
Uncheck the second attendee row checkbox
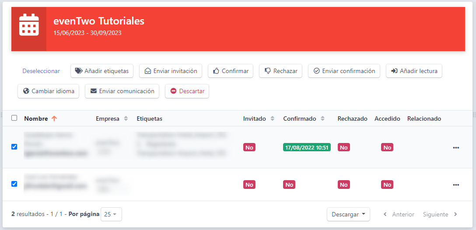tap(14, 184)
